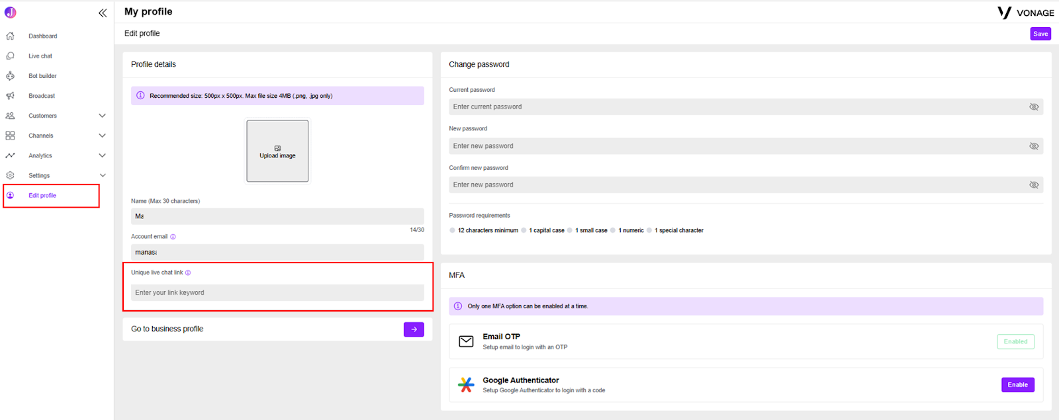Click the Broadcast megaphone icon
The height and width of the screenshot is (420, 1059).
(10, 96)
